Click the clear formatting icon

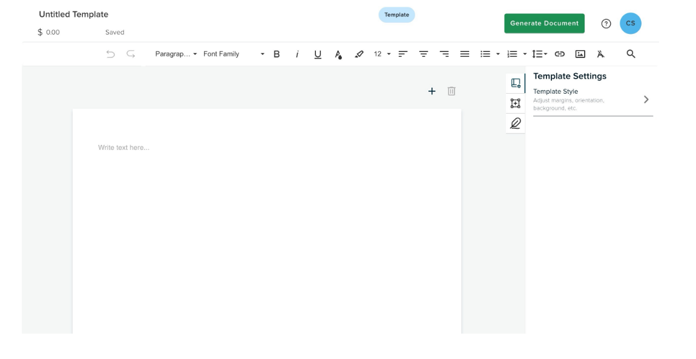[x=600, y=54]
